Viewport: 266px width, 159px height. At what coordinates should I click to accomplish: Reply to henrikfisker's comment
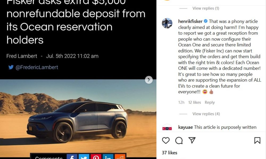(210, 102)
